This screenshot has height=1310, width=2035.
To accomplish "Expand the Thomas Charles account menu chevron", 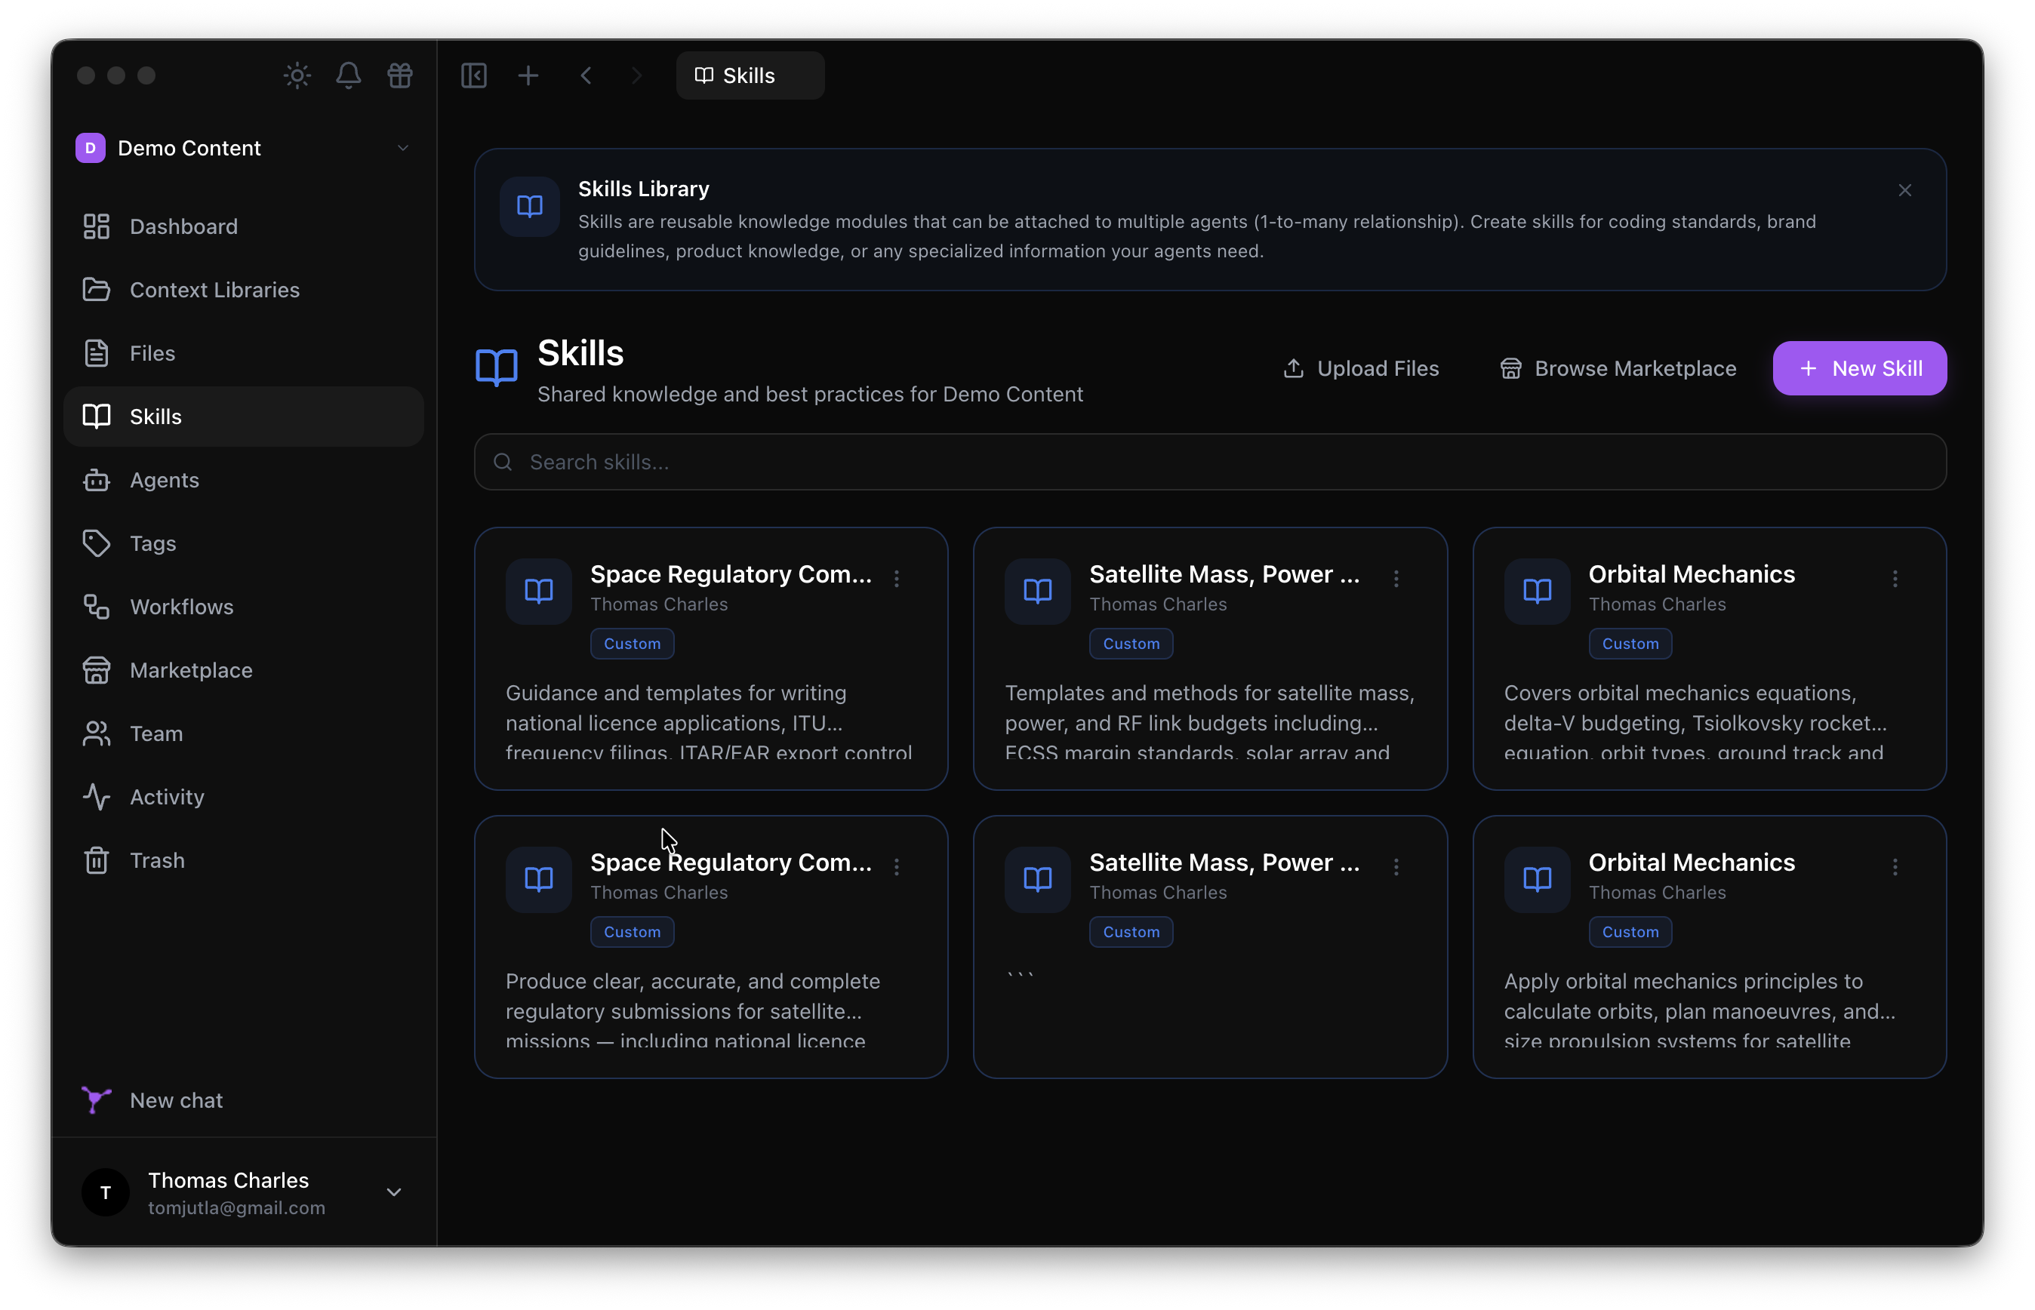I will 394,1192.
